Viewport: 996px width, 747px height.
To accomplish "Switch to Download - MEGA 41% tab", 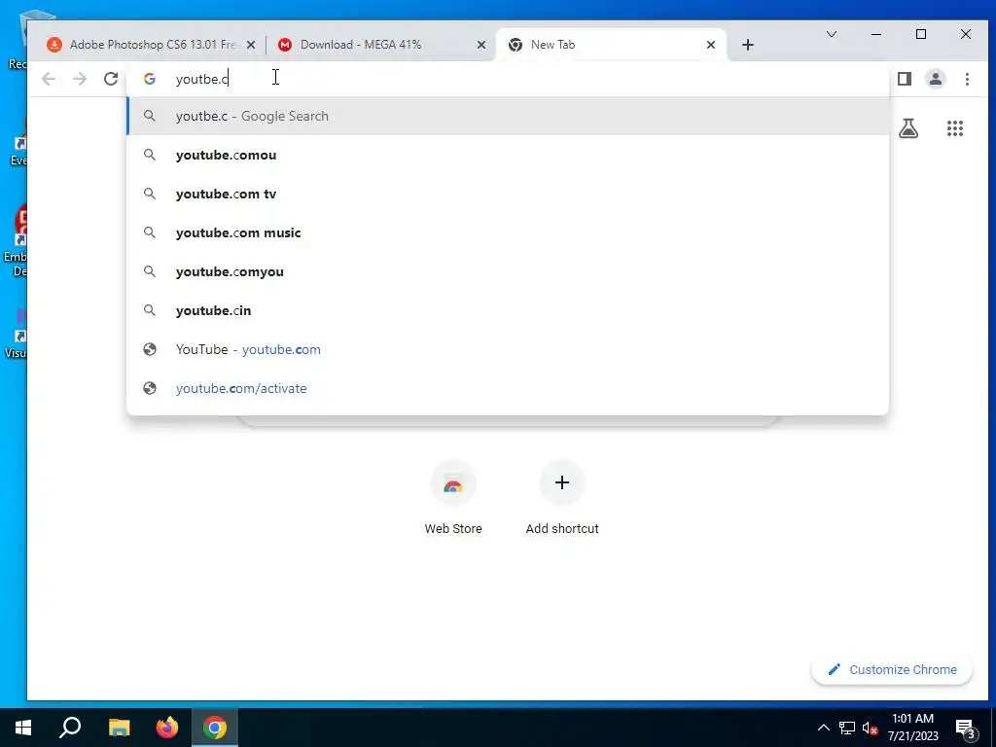I will pyautogui.click(x=381, y=45).
